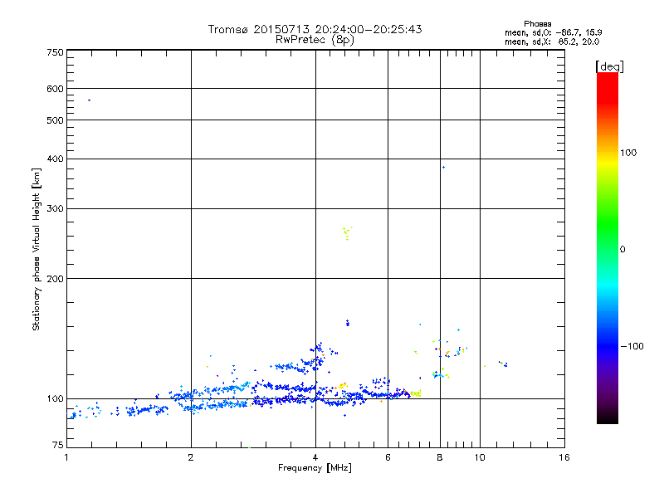Viewport: 664px width, 498px height.
Task: Click the y-axis tick label '75'
Action: [58, 445]
